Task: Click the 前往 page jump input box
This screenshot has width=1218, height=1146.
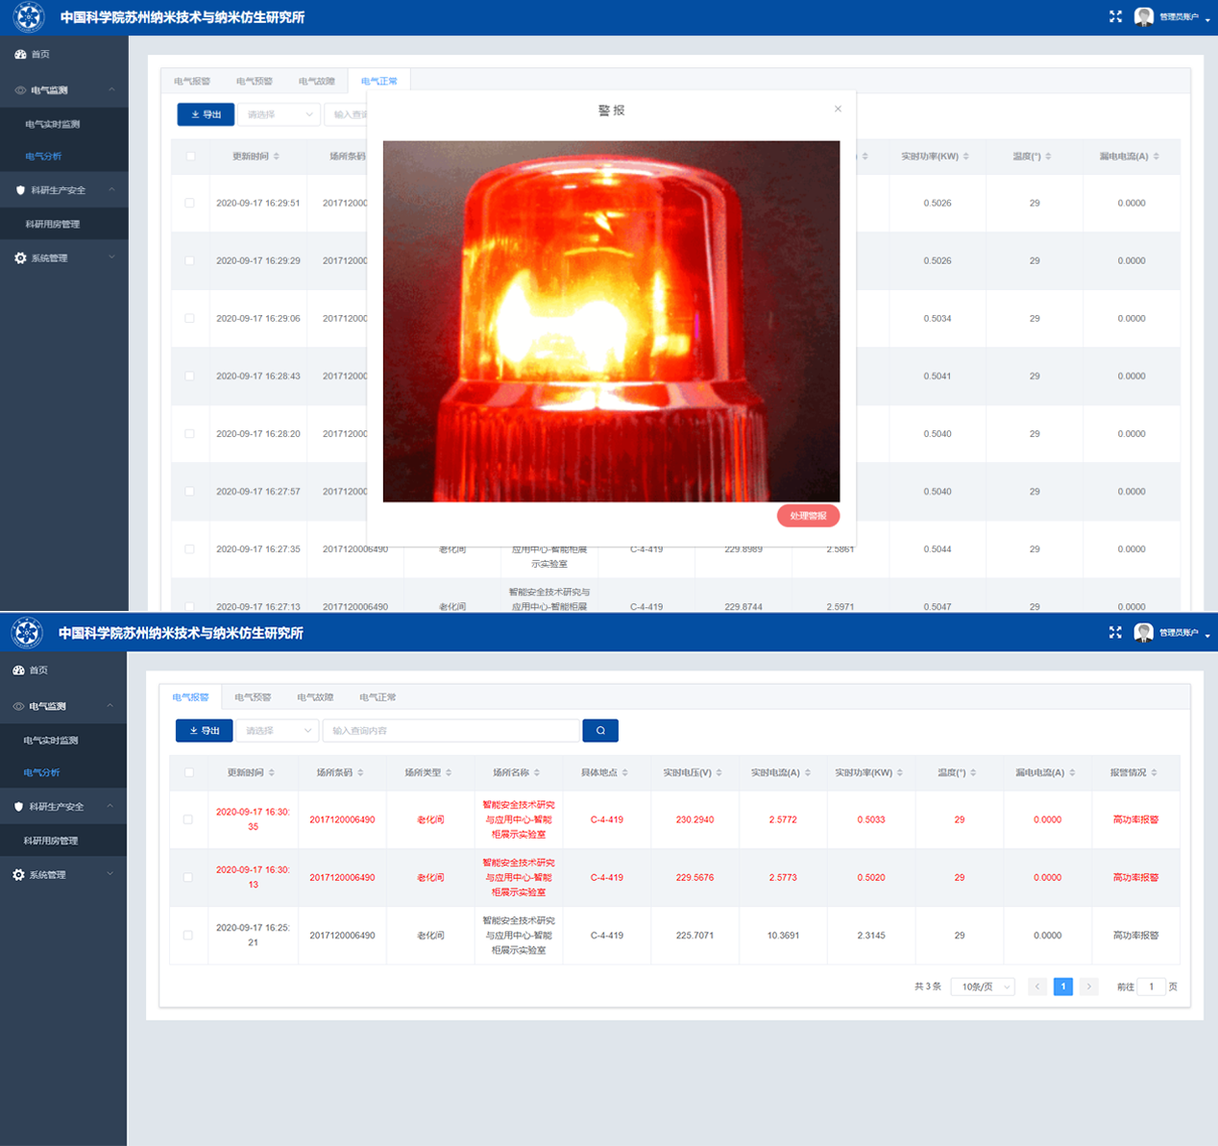Action: (x=1151, y=987)
